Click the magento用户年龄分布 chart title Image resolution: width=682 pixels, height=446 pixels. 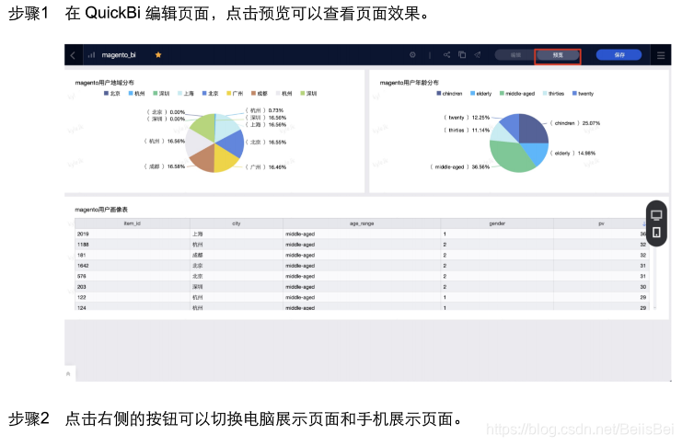coord(410,83)
